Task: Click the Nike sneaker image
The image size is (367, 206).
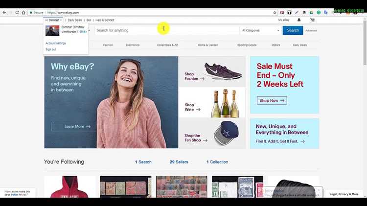Action: click(x=222, y=70)
